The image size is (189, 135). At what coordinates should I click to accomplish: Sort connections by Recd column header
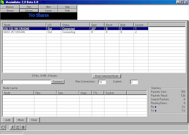point(112,25)
